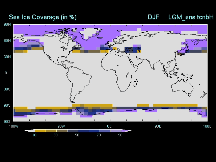This screenshot has width=216, height=162.
Task: Click the 0E longitude label
Action: [109, 126]
